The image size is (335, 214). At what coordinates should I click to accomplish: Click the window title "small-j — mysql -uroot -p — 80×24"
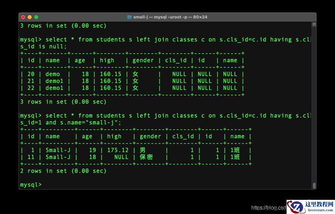(170, 17)
